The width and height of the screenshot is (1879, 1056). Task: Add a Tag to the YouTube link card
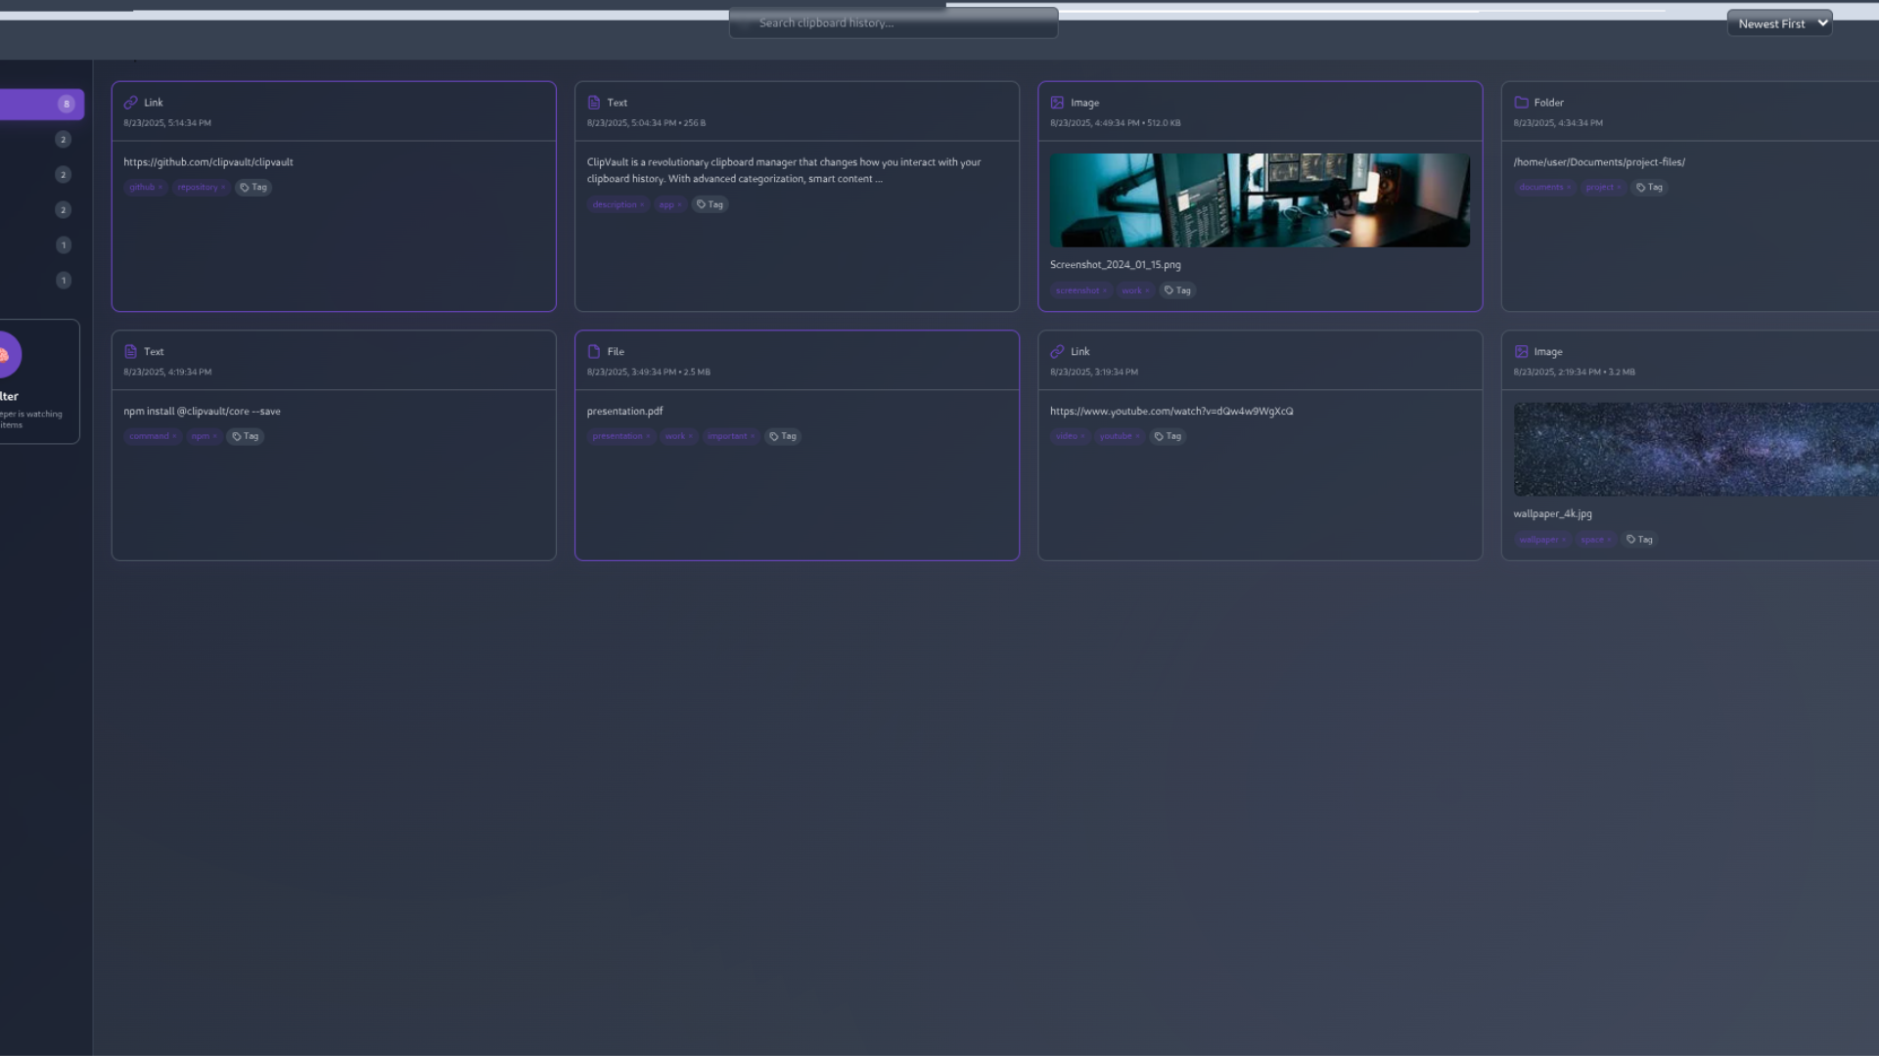[1168, 437]
